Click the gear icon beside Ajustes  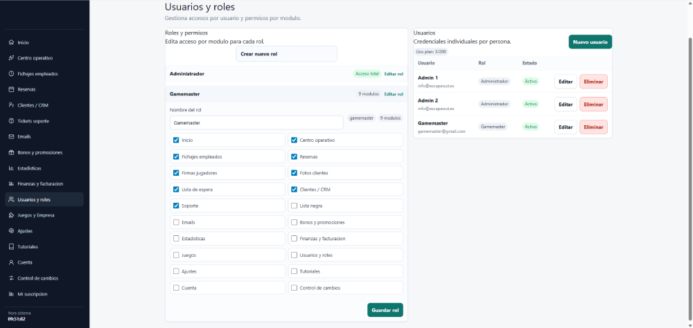(x=12, y=231)
